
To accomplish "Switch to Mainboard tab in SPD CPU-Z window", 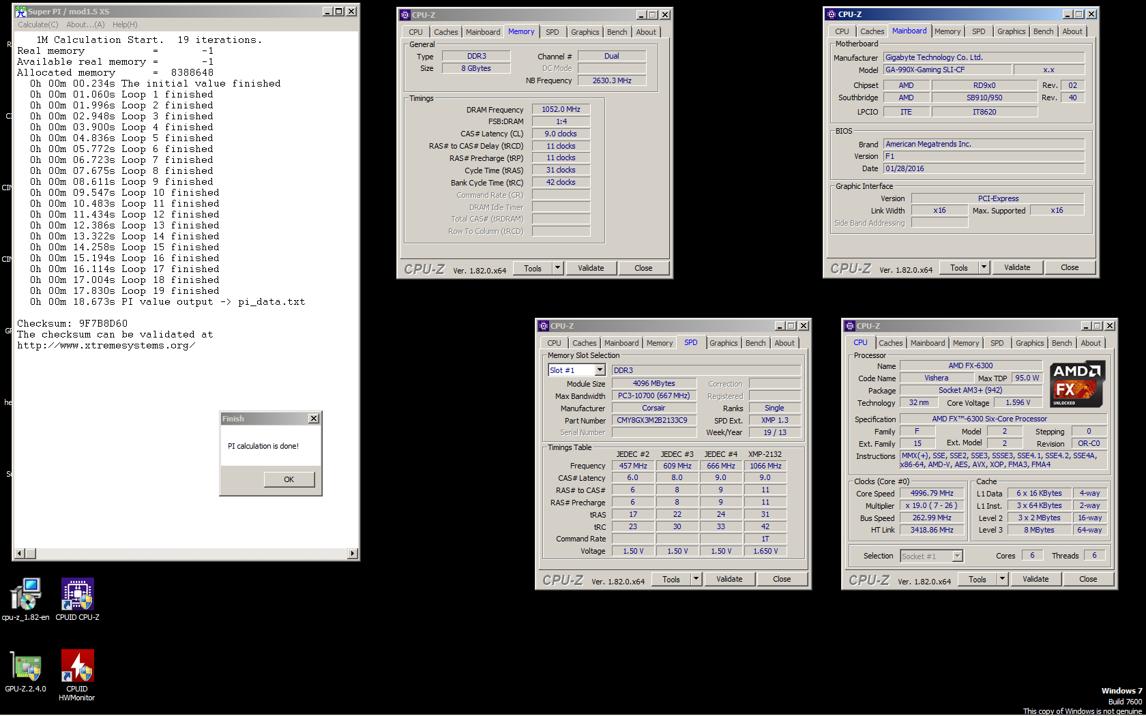I will click(x=621, y=343).
